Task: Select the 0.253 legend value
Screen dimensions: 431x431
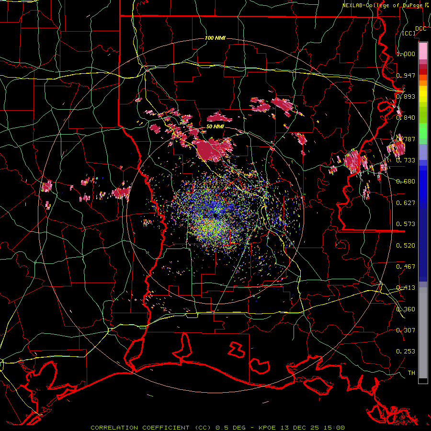Action: [406, 352]
